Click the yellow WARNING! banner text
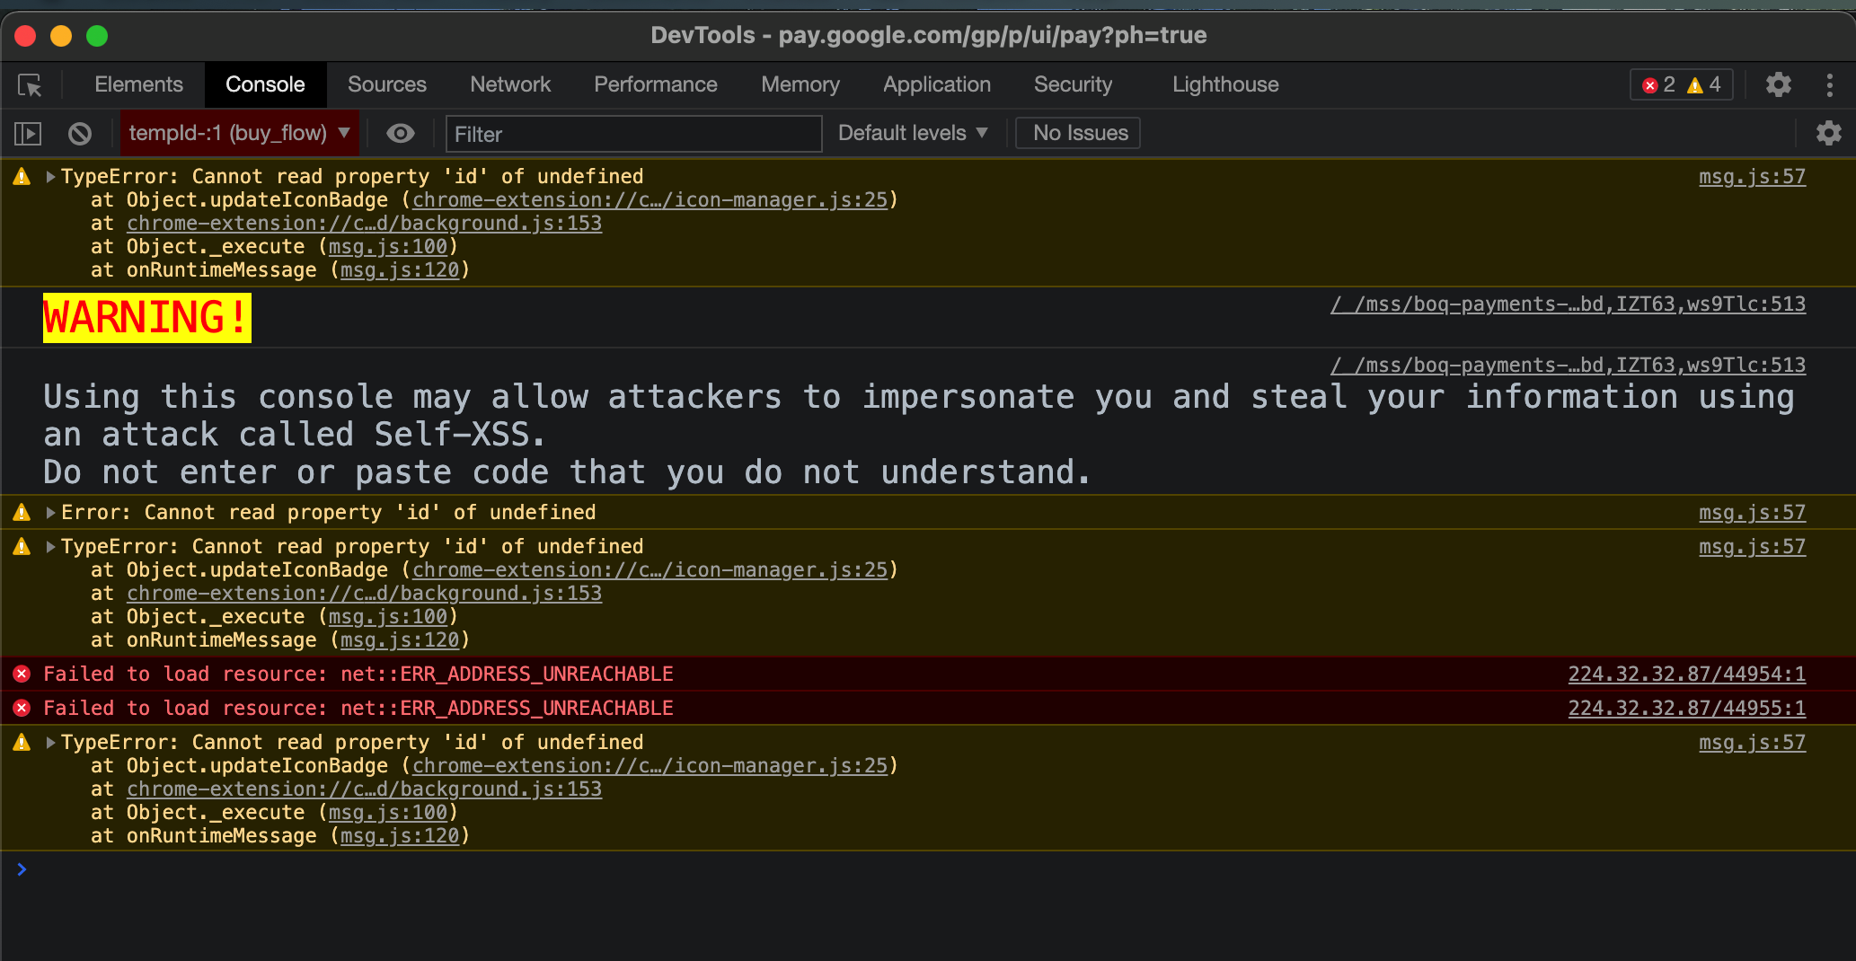The image size is (1856, 961). click(x=147, y=318)
